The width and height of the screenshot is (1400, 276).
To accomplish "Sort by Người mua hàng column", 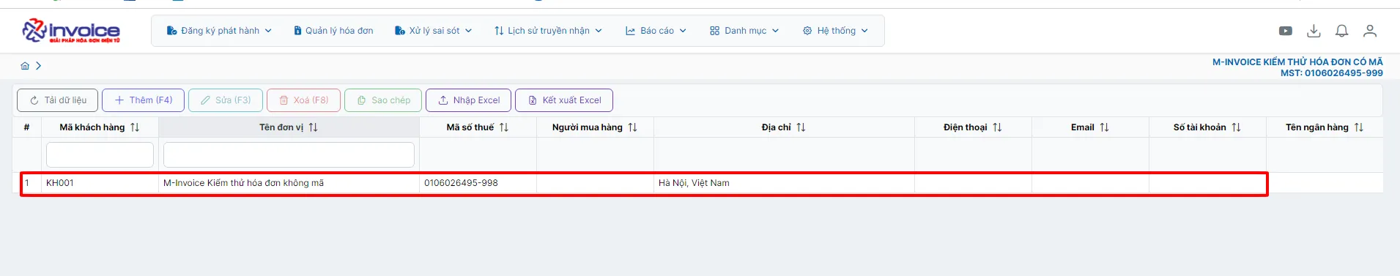I will tap(633, 127).
